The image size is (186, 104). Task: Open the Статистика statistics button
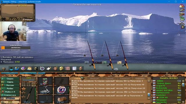pyautogui.click(x=10, y=95)
